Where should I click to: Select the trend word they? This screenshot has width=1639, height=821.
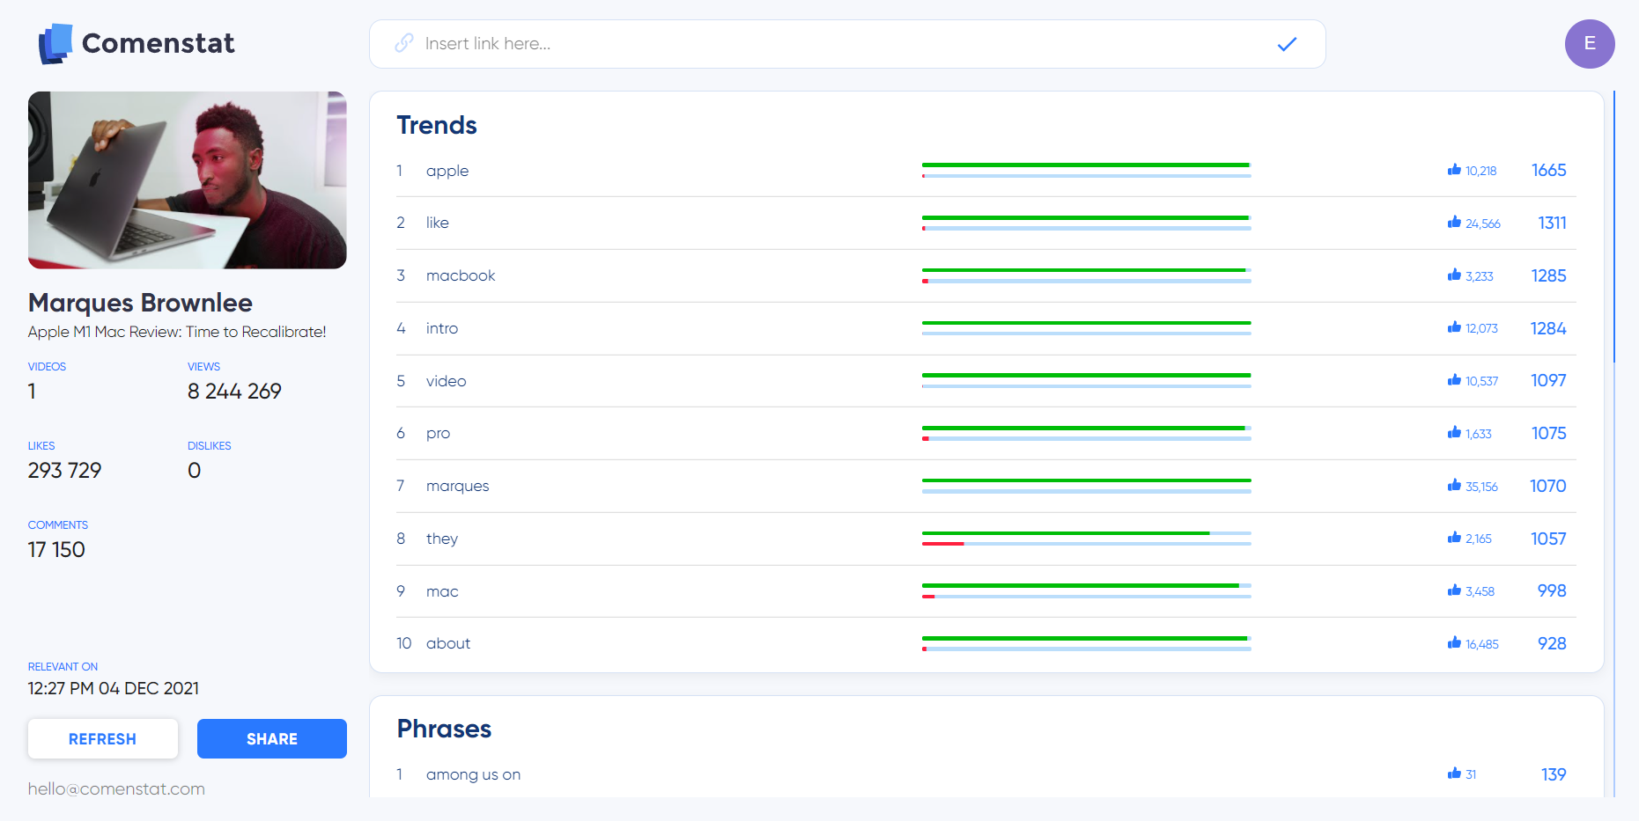pyautogui.click(x=442, y=539)
